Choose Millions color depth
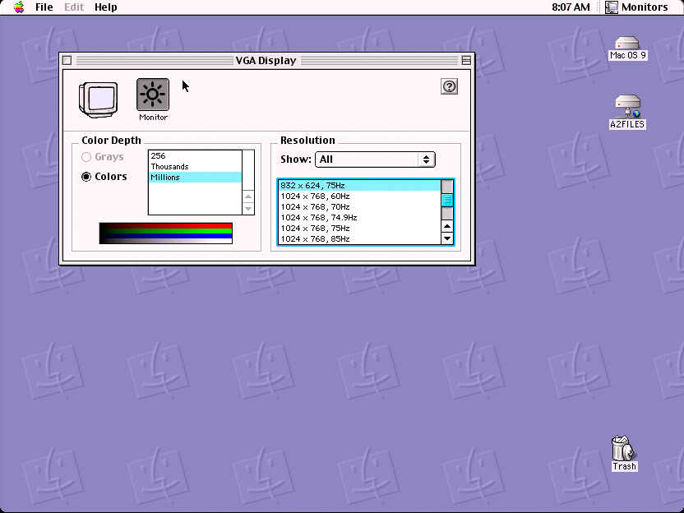This screenshot has width=684, height=513. coord(195,177)
